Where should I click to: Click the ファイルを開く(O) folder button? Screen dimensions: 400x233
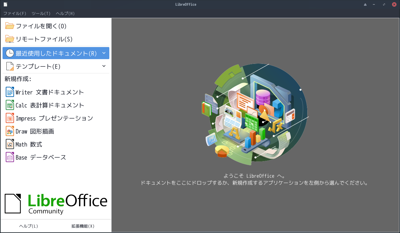pos(56,26)
